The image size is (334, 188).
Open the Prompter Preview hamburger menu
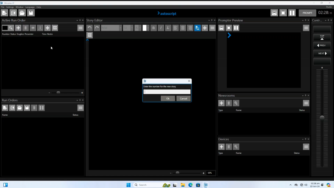(x=306, y=28)
